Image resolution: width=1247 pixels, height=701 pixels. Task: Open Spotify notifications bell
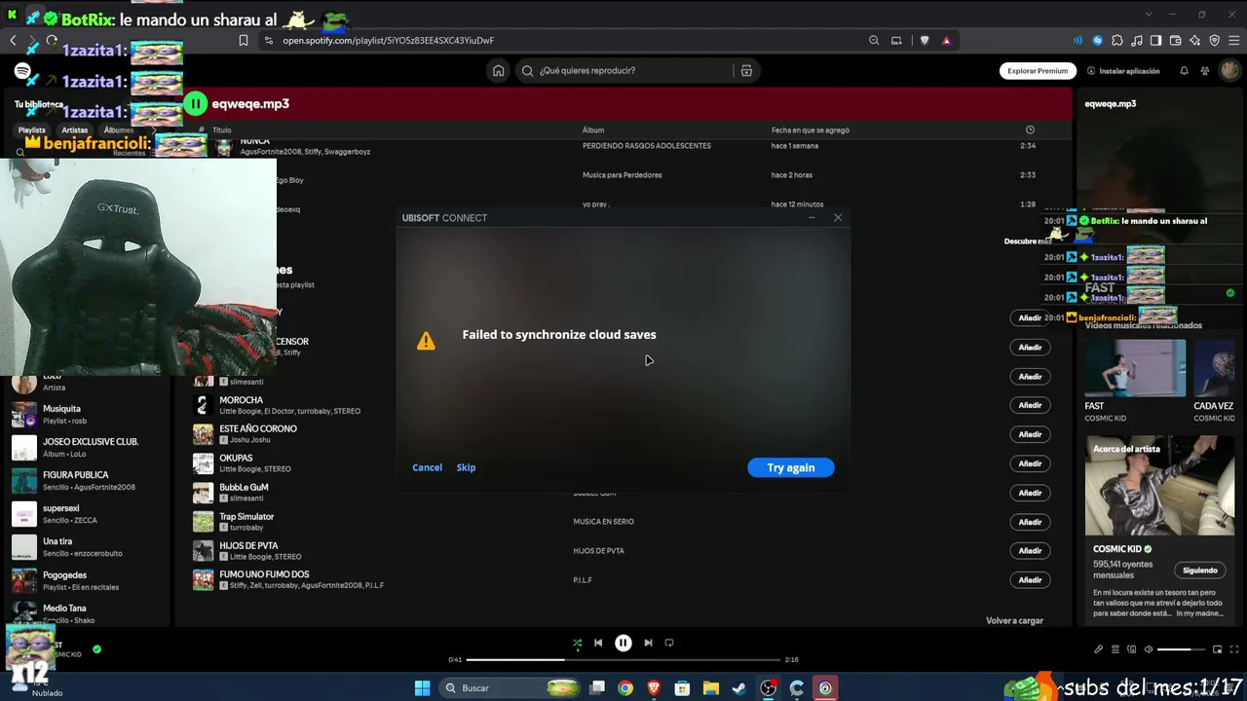(1184, 71)
